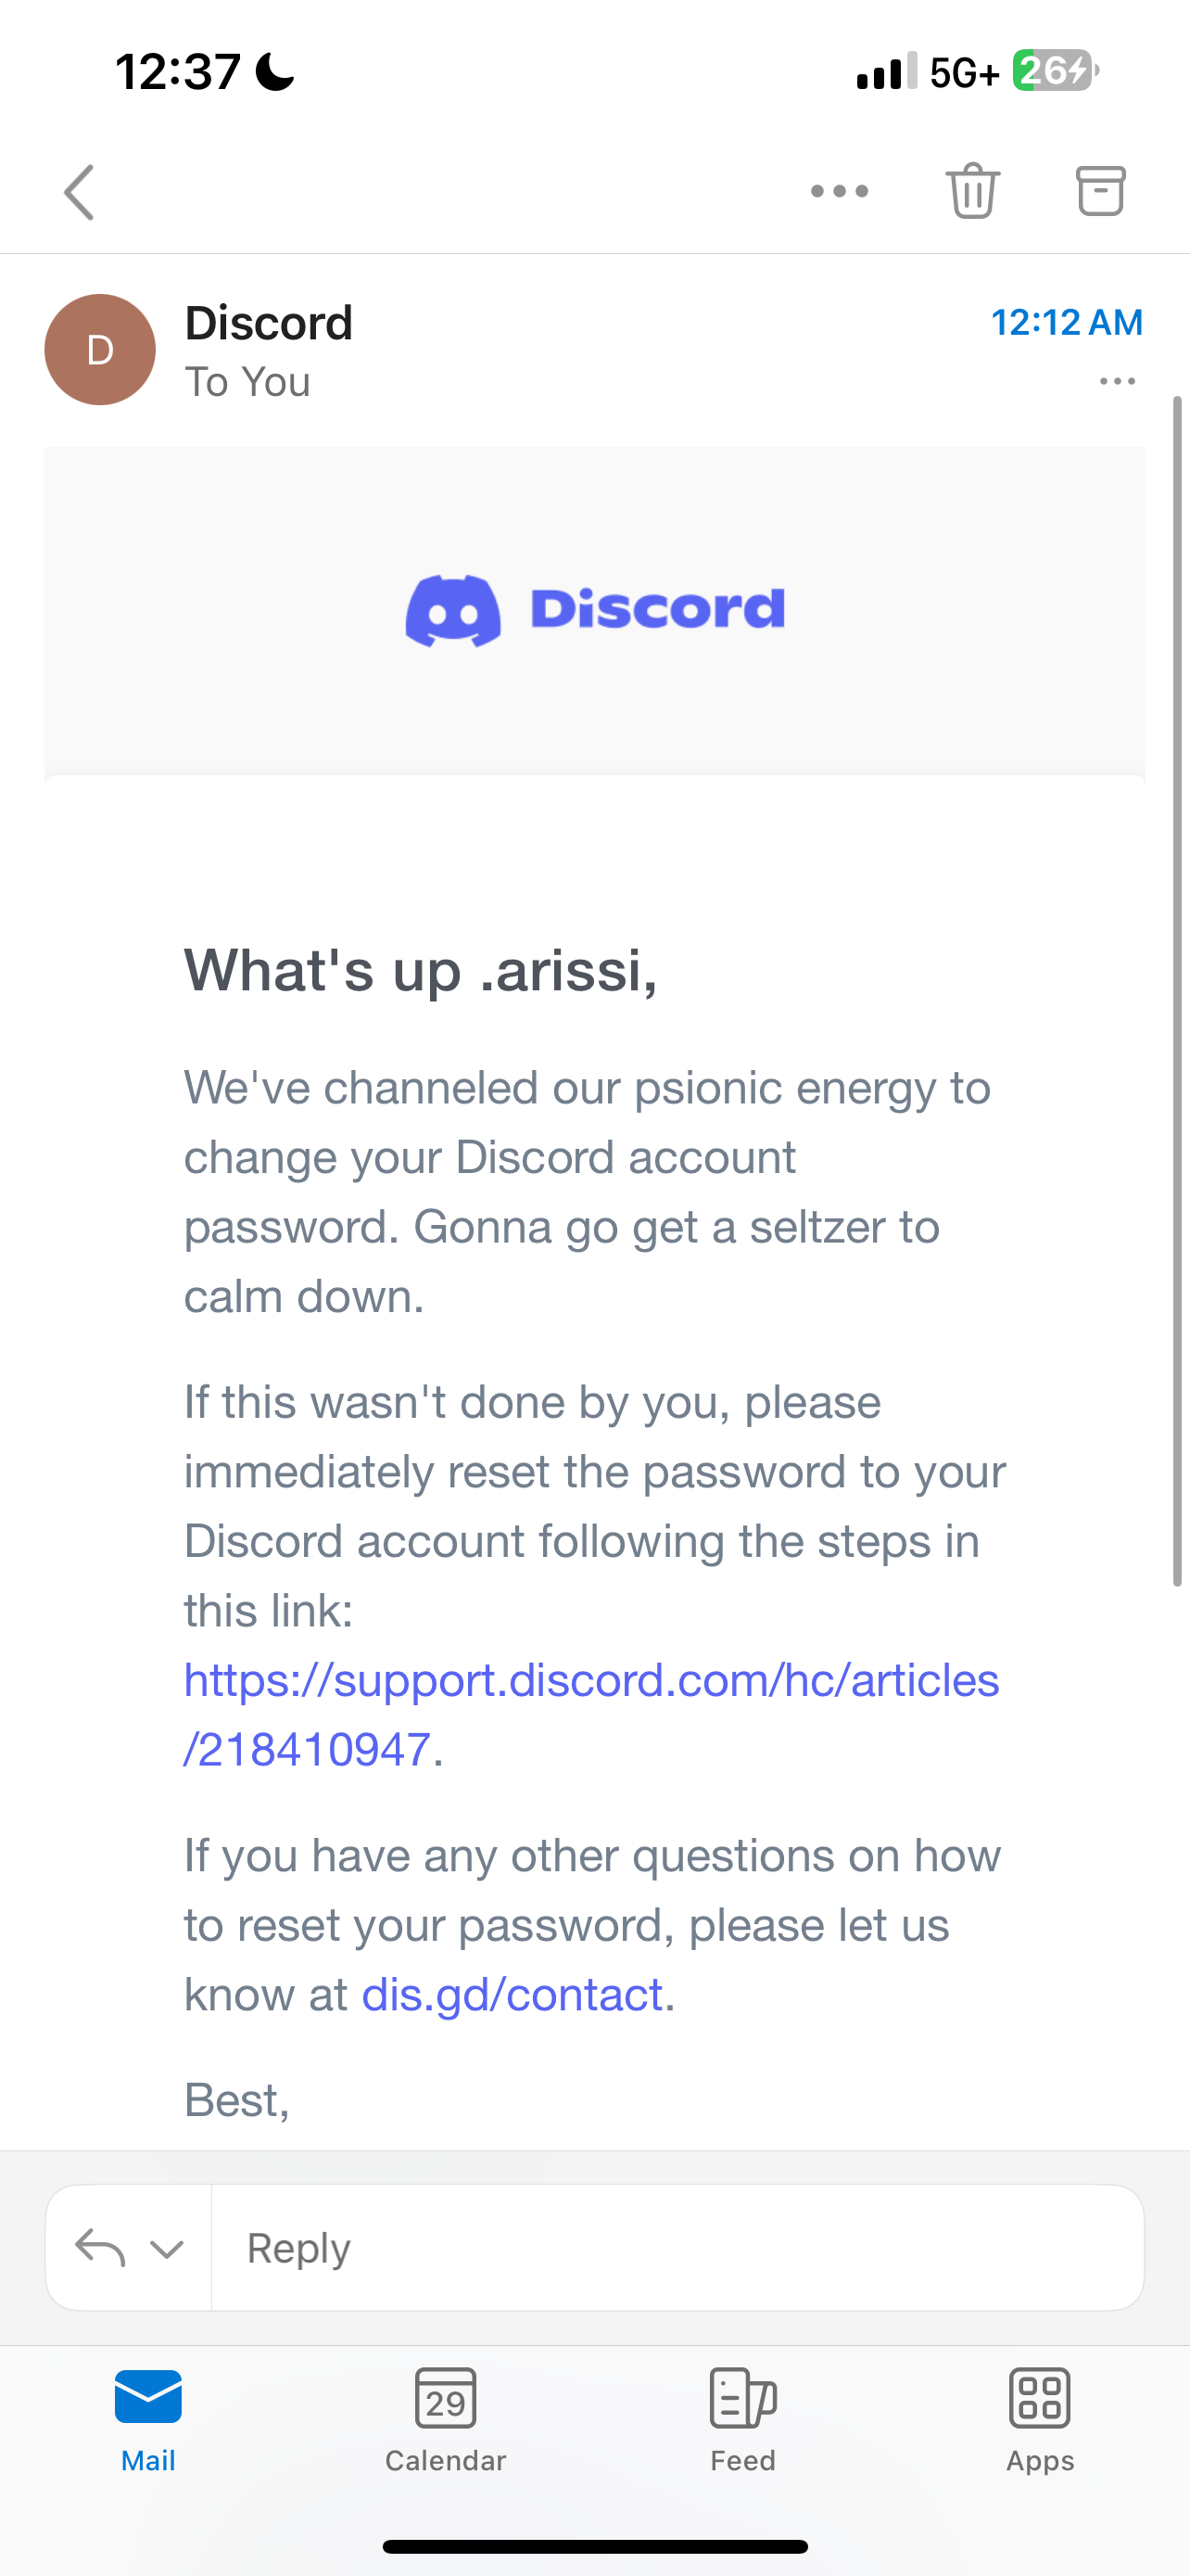Switch to the Mail tab
Screen dimensions: 1190x2576
[148, 2420]
